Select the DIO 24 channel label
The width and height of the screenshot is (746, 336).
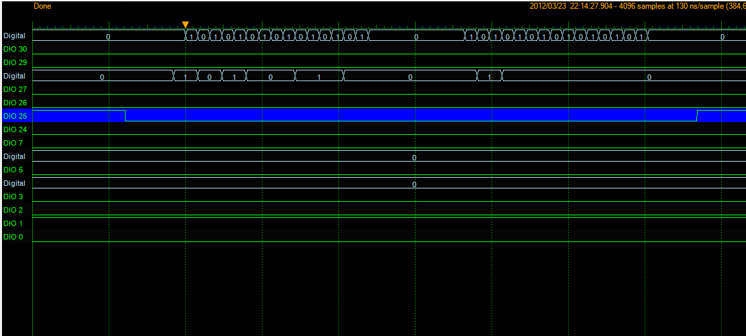click(15, 129)
